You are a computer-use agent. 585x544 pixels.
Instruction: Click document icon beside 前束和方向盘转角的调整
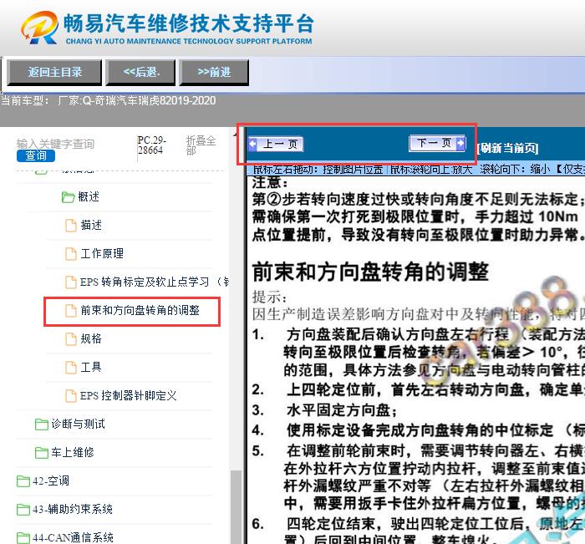pos(71,310)
